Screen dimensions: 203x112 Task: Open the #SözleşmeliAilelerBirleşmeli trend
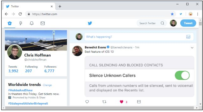(x=28, y=103)
